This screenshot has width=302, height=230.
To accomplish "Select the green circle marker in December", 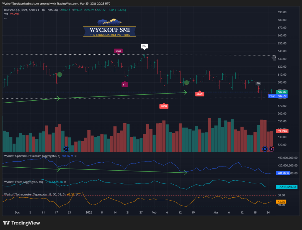I will tap(60, 75).
